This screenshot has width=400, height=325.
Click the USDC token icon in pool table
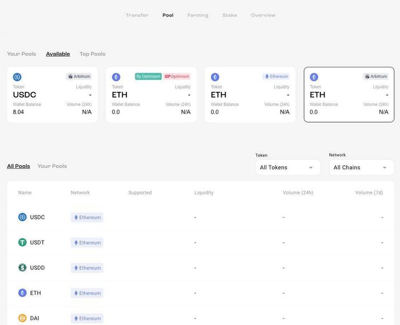[22, 217]
